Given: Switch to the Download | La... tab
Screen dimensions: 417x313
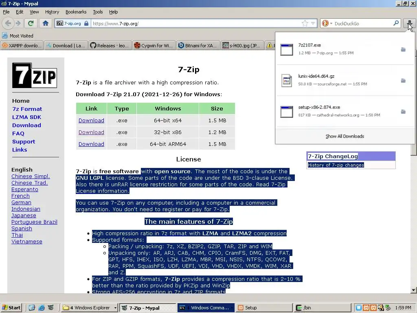Looking at the screenshot, I should tap(66, 46).
